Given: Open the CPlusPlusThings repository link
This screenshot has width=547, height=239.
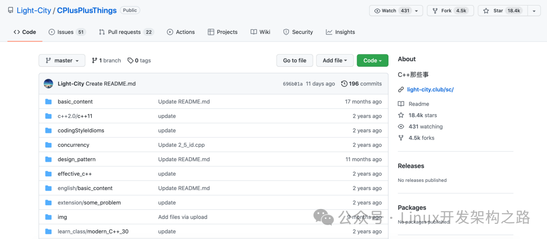Looking at the screenshot, I should pyautogui.click(x=87, y=11).
